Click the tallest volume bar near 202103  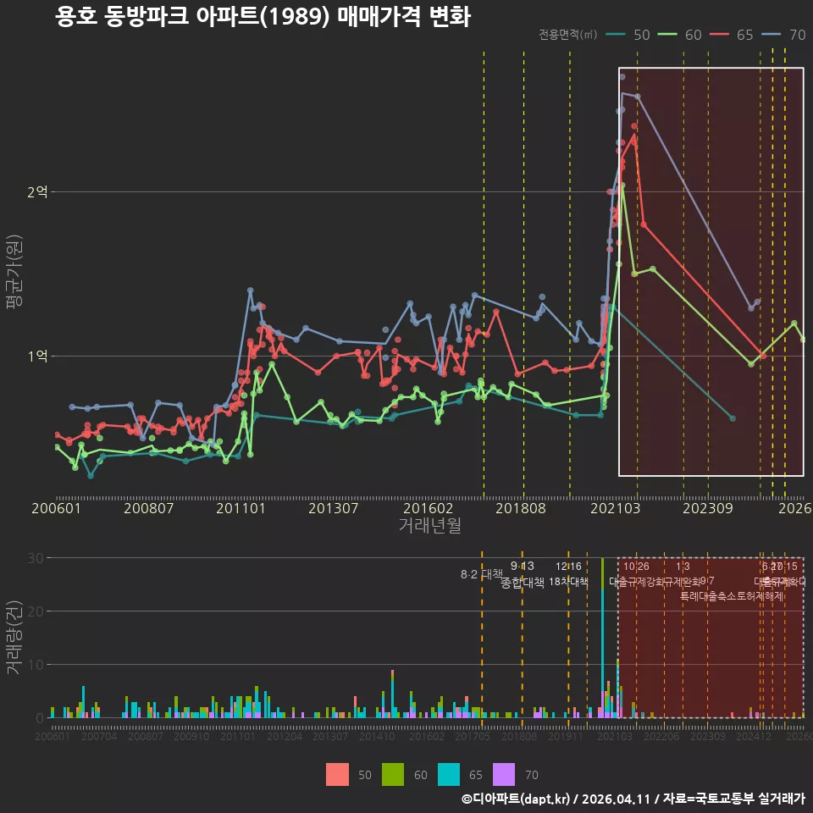pos(602,638)
